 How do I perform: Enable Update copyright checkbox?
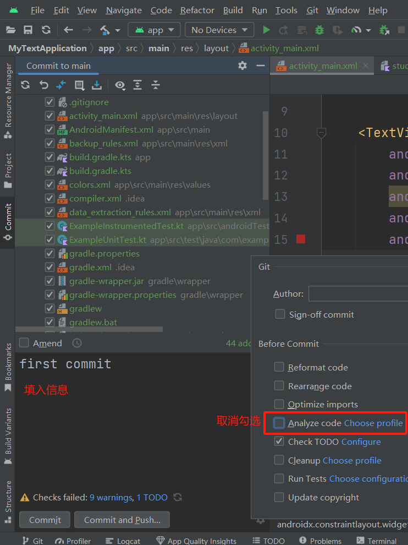pyautogui.click(x=279, y=498)
